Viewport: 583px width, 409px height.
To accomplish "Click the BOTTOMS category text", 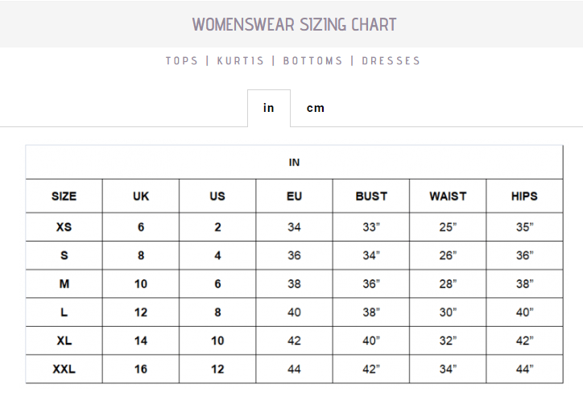I will coord(313,60).
